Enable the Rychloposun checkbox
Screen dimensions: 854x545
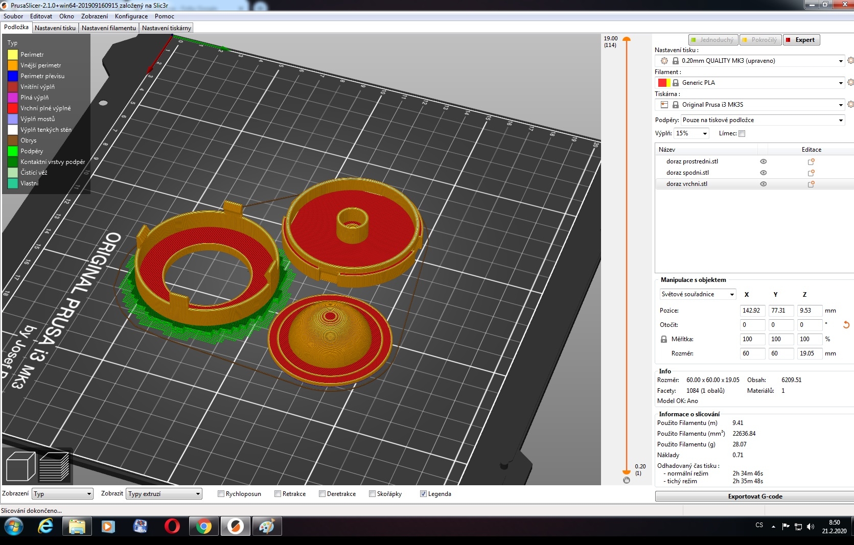pyautogui.click(x=221, y=494)
